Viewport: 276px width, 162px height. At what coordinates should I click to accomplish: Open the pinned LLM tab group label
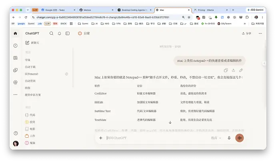coord(35,10)
